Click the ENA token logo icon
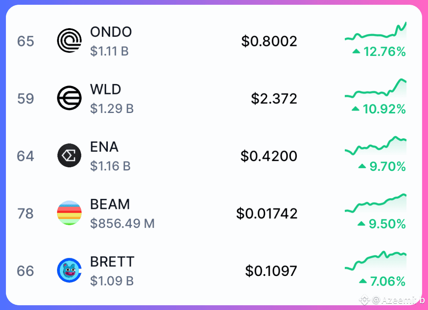The width and height of the screenshot is (428, 310). click(x=69, y=155)
